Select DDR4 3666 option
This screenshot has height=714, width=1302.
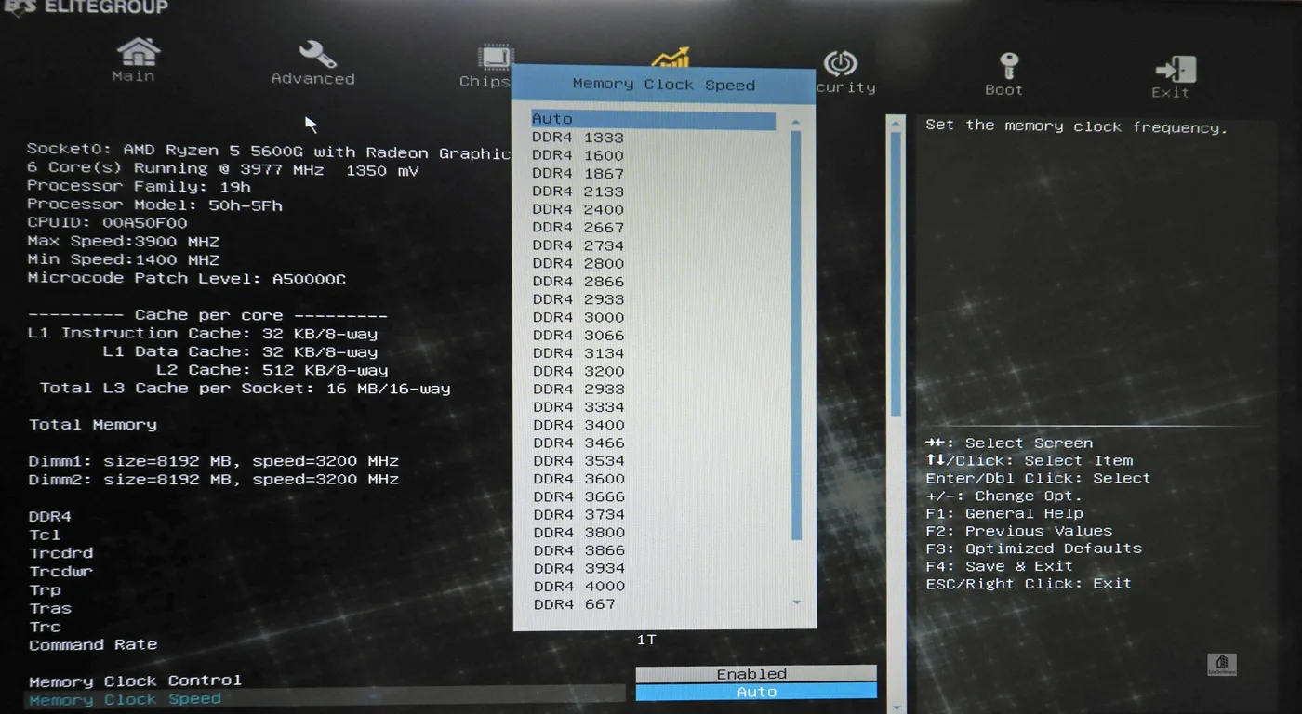(578, 496)
